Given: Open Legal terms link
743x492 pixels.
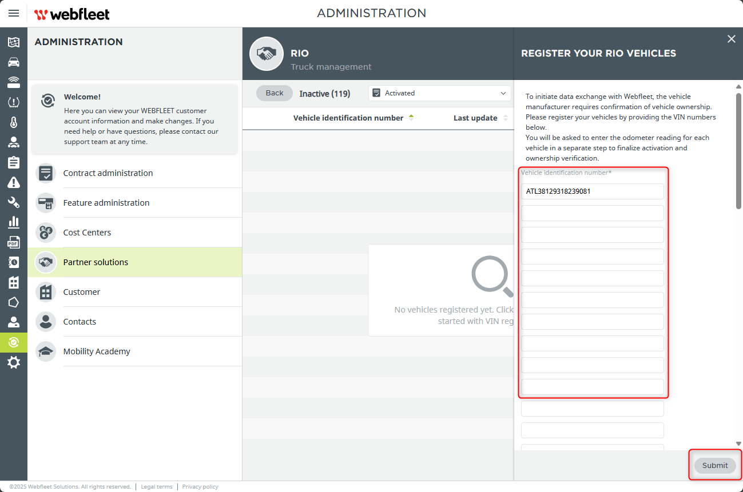Looking at the screenshot, I should [x=157, y=487].
